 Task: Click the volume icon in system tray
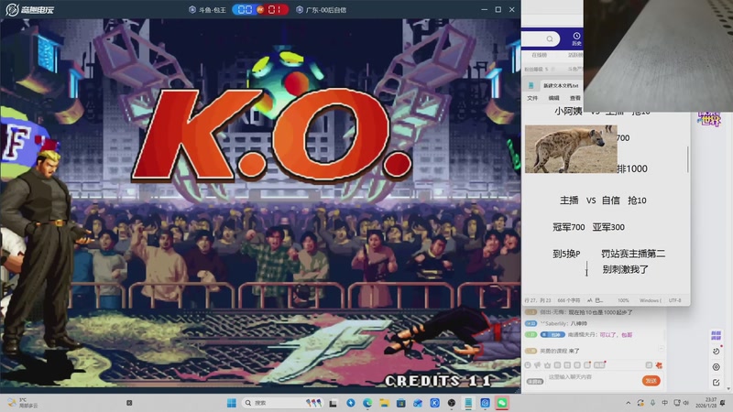pos(686,403)
